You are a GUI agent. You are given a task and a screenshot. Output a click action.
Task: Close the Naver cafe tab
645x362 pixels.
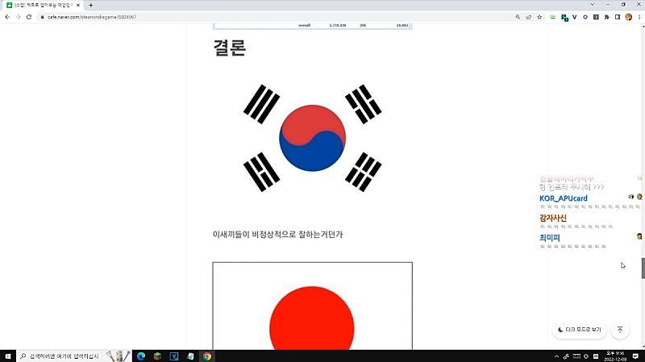point(77,5)
